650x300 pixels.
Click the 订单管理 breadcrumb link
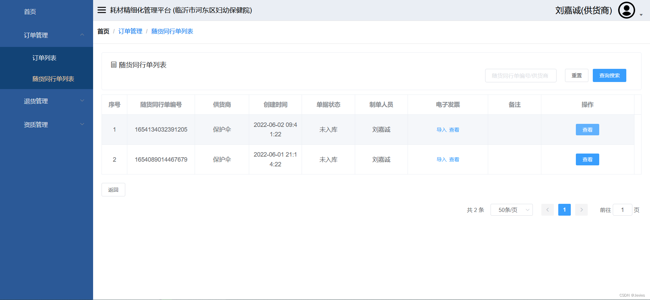[130, 31]
